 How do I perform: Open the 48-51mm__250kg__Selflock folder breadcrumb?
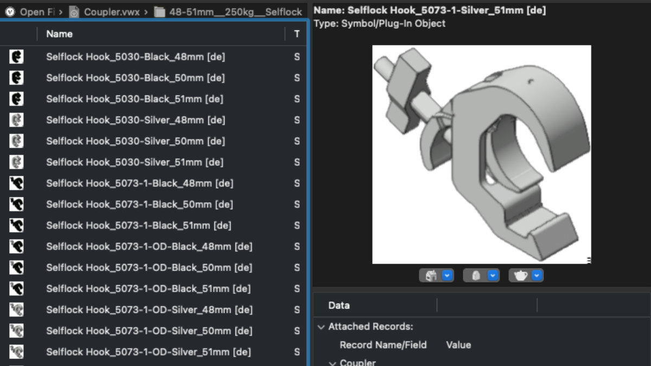click(228, 11)
